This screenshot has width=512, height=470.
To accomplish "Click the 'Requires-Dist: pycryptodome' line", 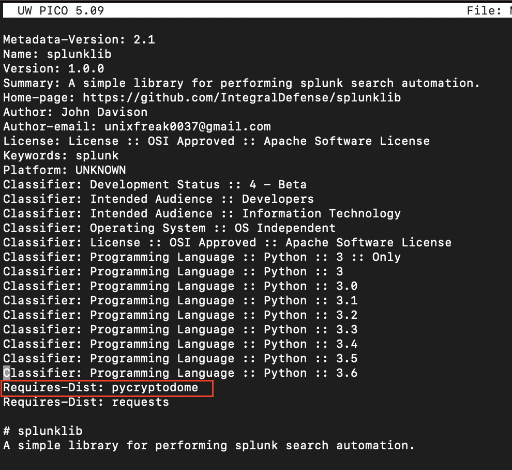I will click(101, 388).
